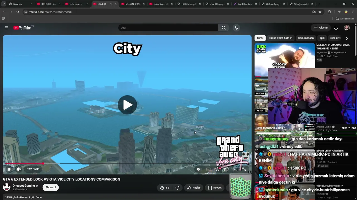Reload the page
The image size is (357, 200).
coord(18,12)
